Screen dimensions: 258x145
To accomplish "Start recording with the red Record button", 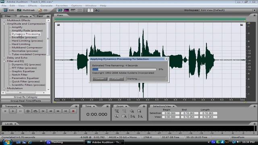I will click(x=73, y=111).
